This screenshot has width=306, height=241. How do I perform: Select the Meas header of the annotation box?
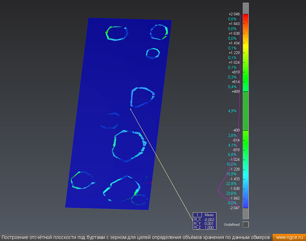coord(209,215)
